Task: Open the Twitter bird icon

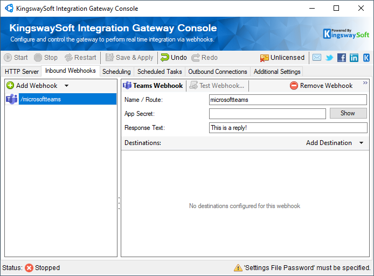Action: (329, 58)
